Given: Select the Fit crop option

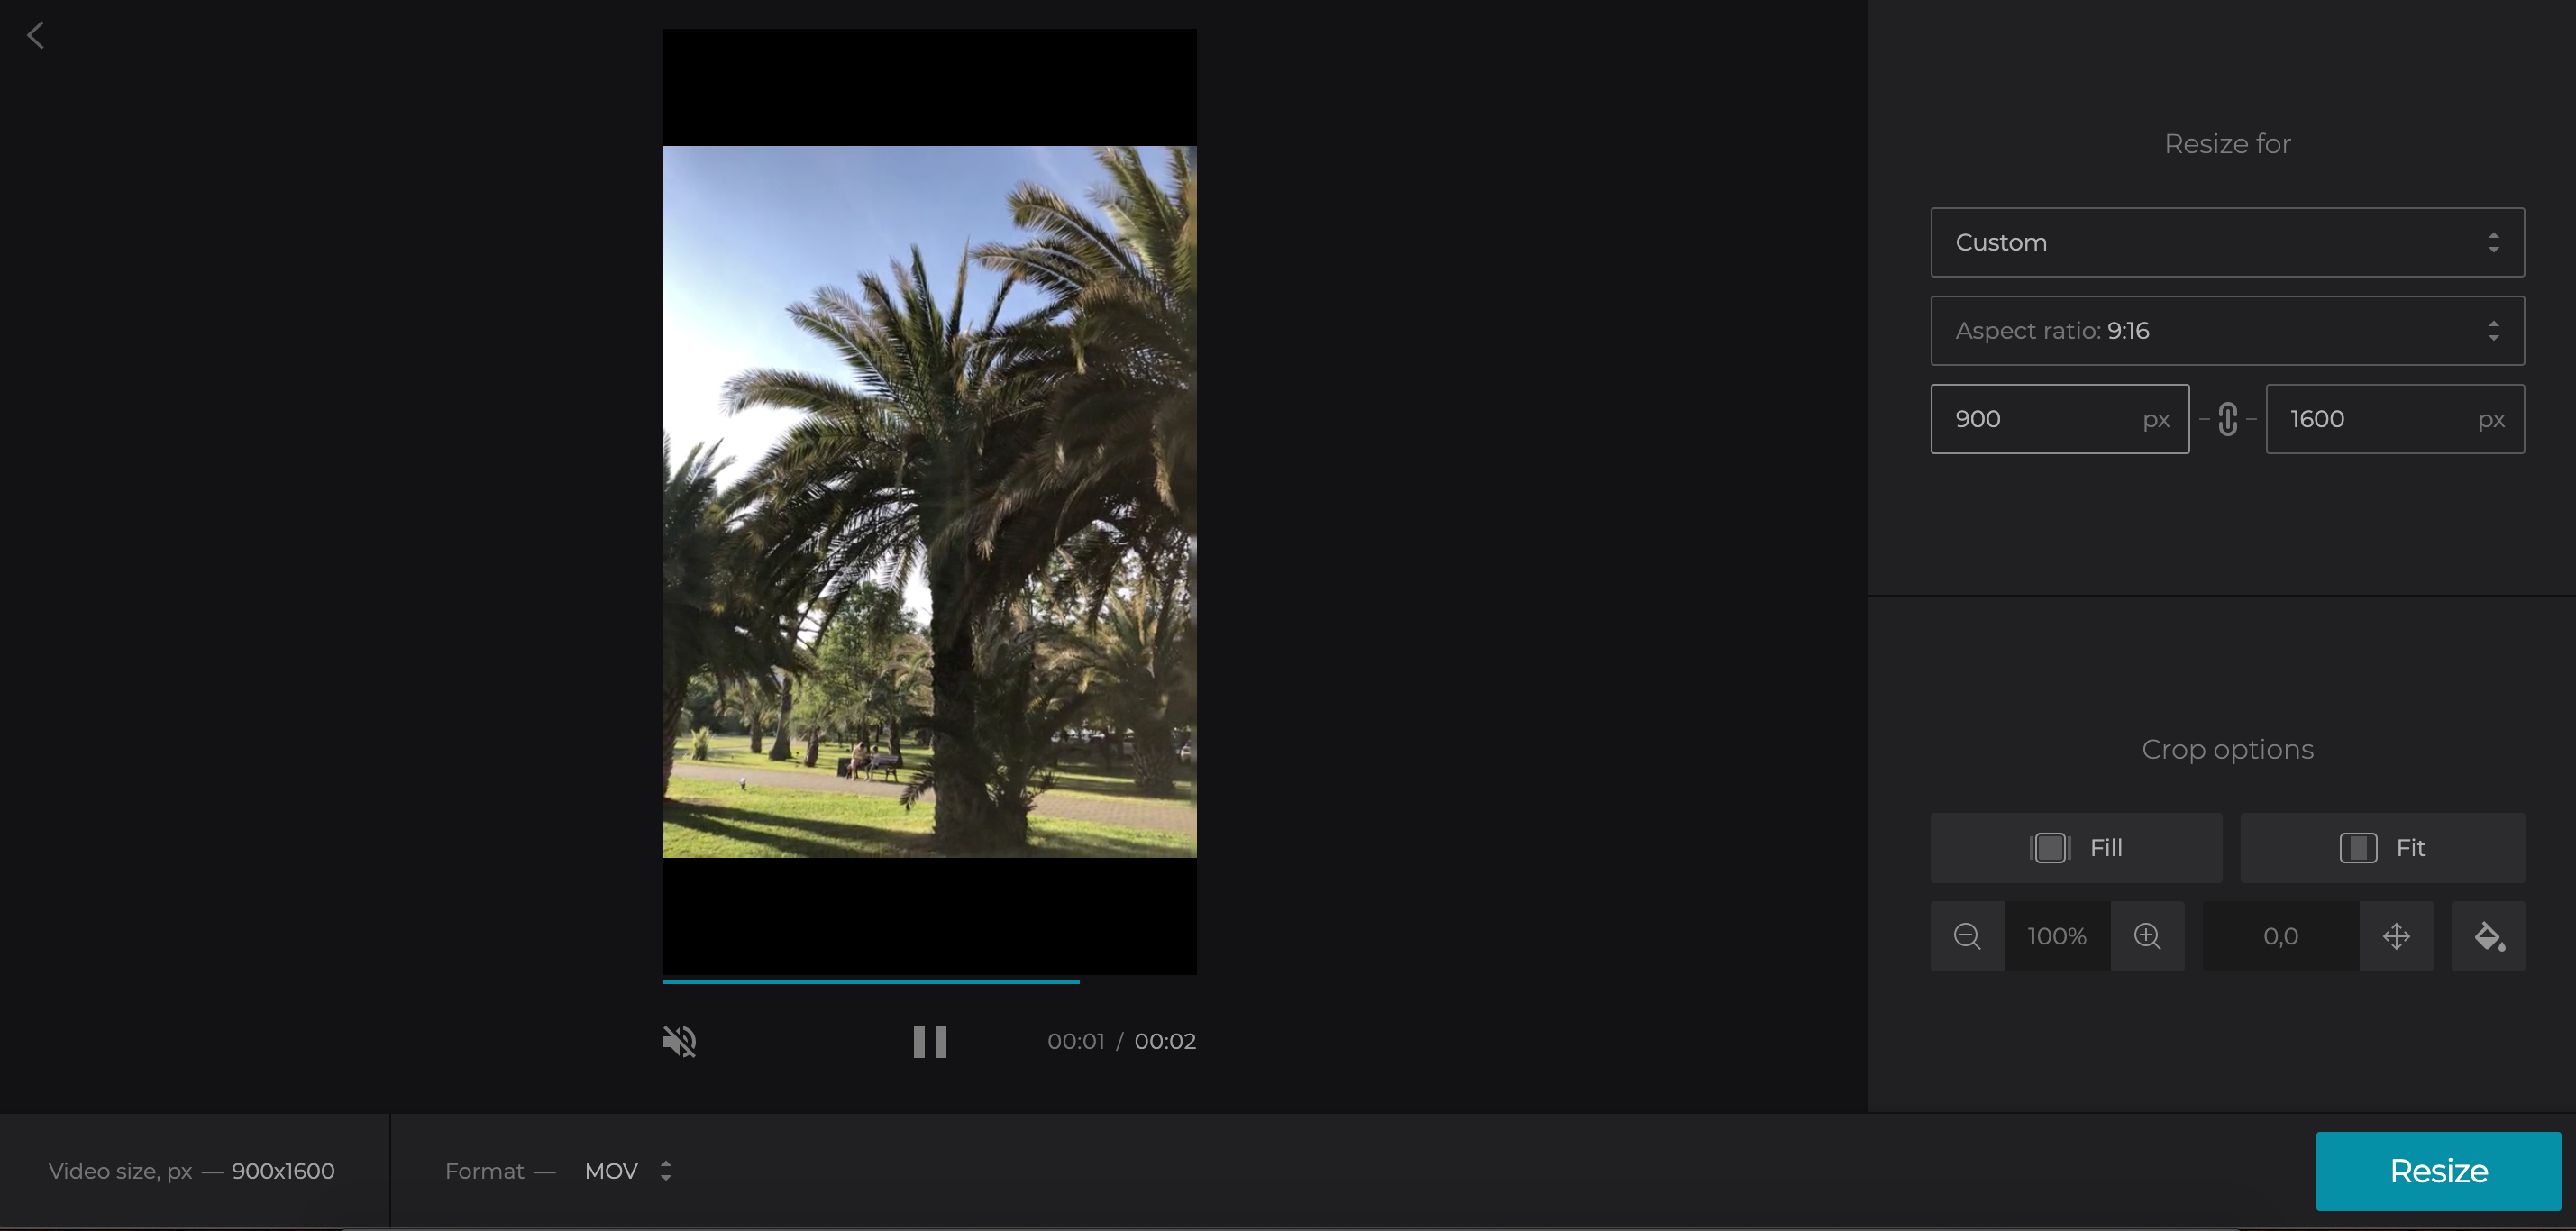Looking at the screenshot, I should (x=2382, y=848).
